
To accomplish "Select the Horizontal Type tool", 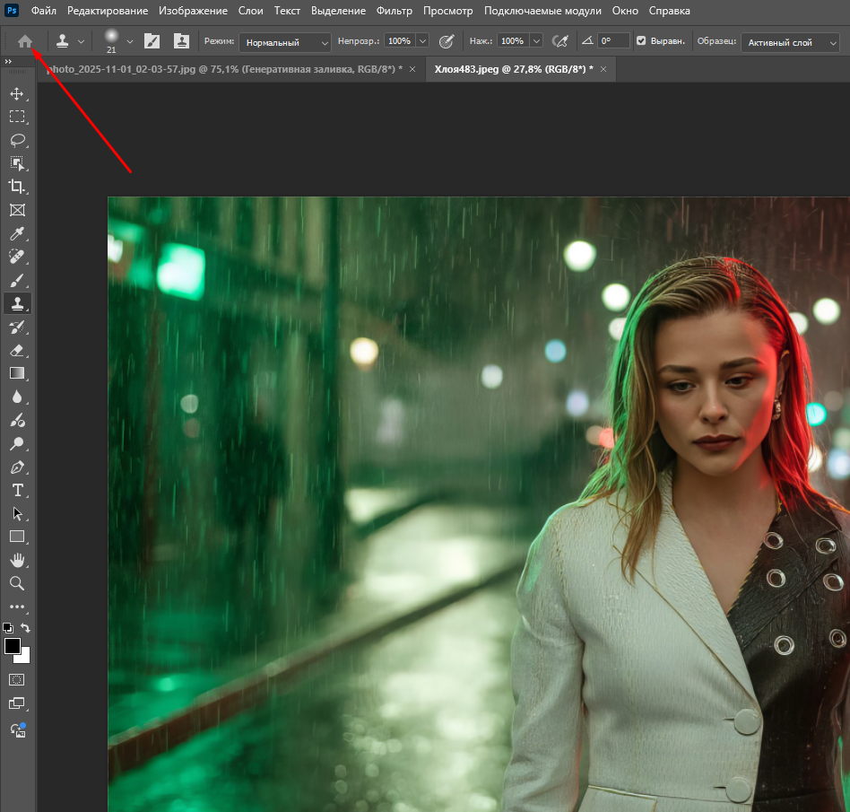I will [x=17, y=490].
